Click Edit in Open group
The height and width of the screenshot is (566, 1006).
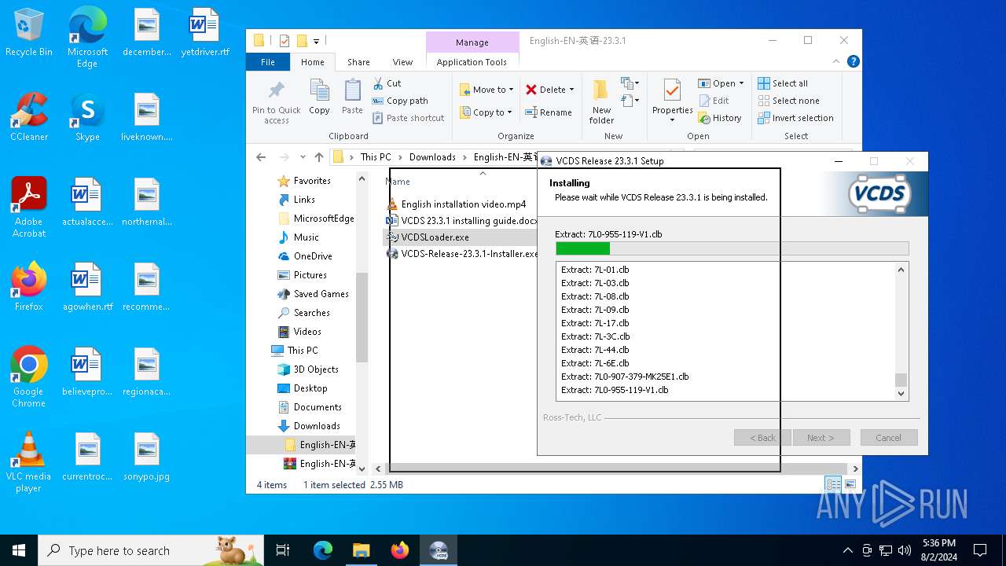714,101
